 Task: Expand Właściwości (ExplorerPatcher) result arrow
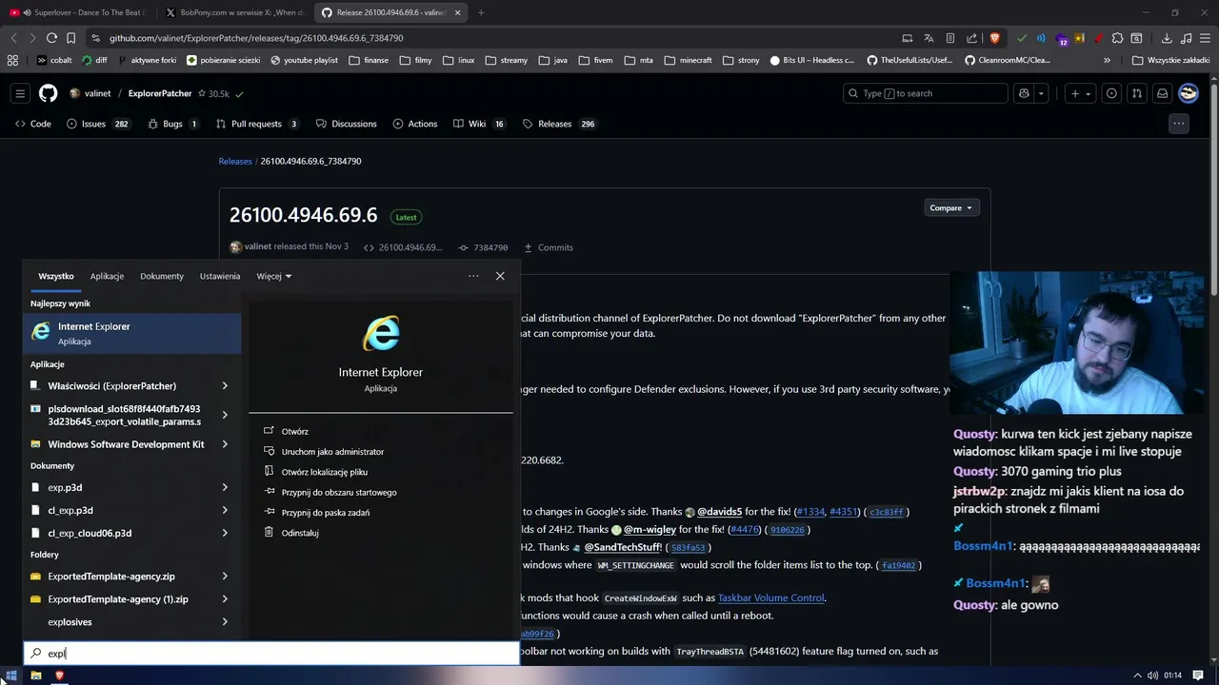click(x=225, y=385)
